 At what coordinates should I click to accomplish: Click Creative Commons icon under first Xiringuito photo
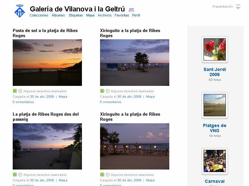pyautogui.click(x=107, y=91)
